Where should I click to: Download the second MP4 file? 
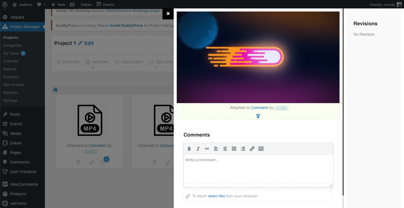click(x=155, y=162)
